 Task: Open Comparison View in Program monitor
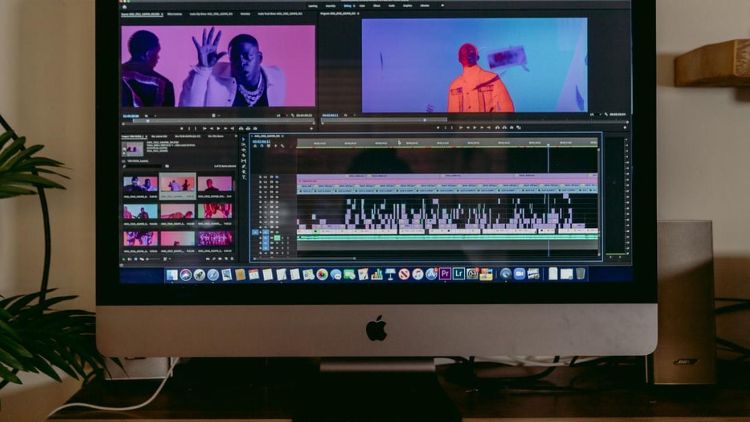pos(518,127)
